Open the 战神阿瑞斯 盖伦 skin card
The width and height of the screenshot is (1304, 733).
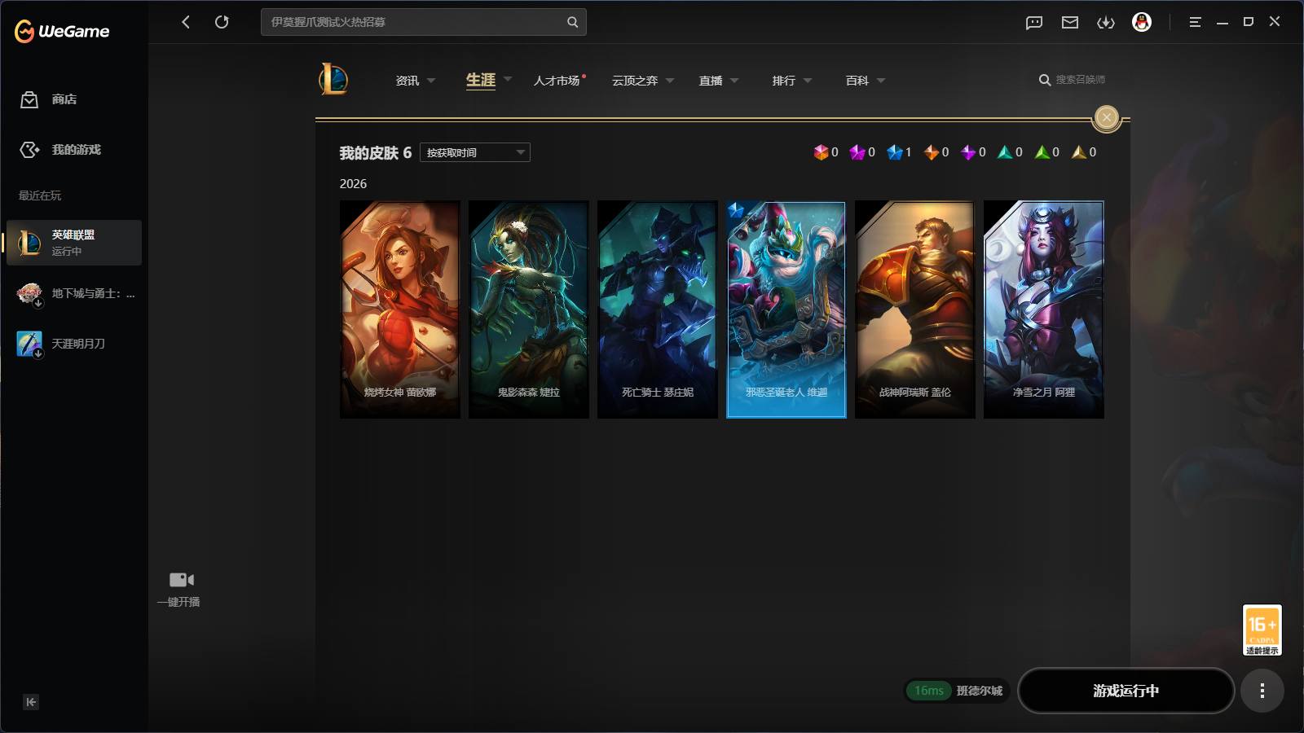(915, 309)
